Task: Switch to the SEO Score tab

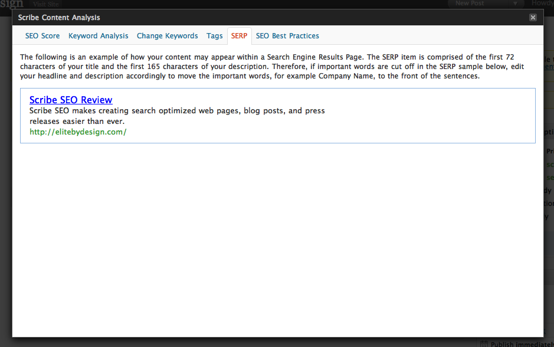Action: [42, 35]
